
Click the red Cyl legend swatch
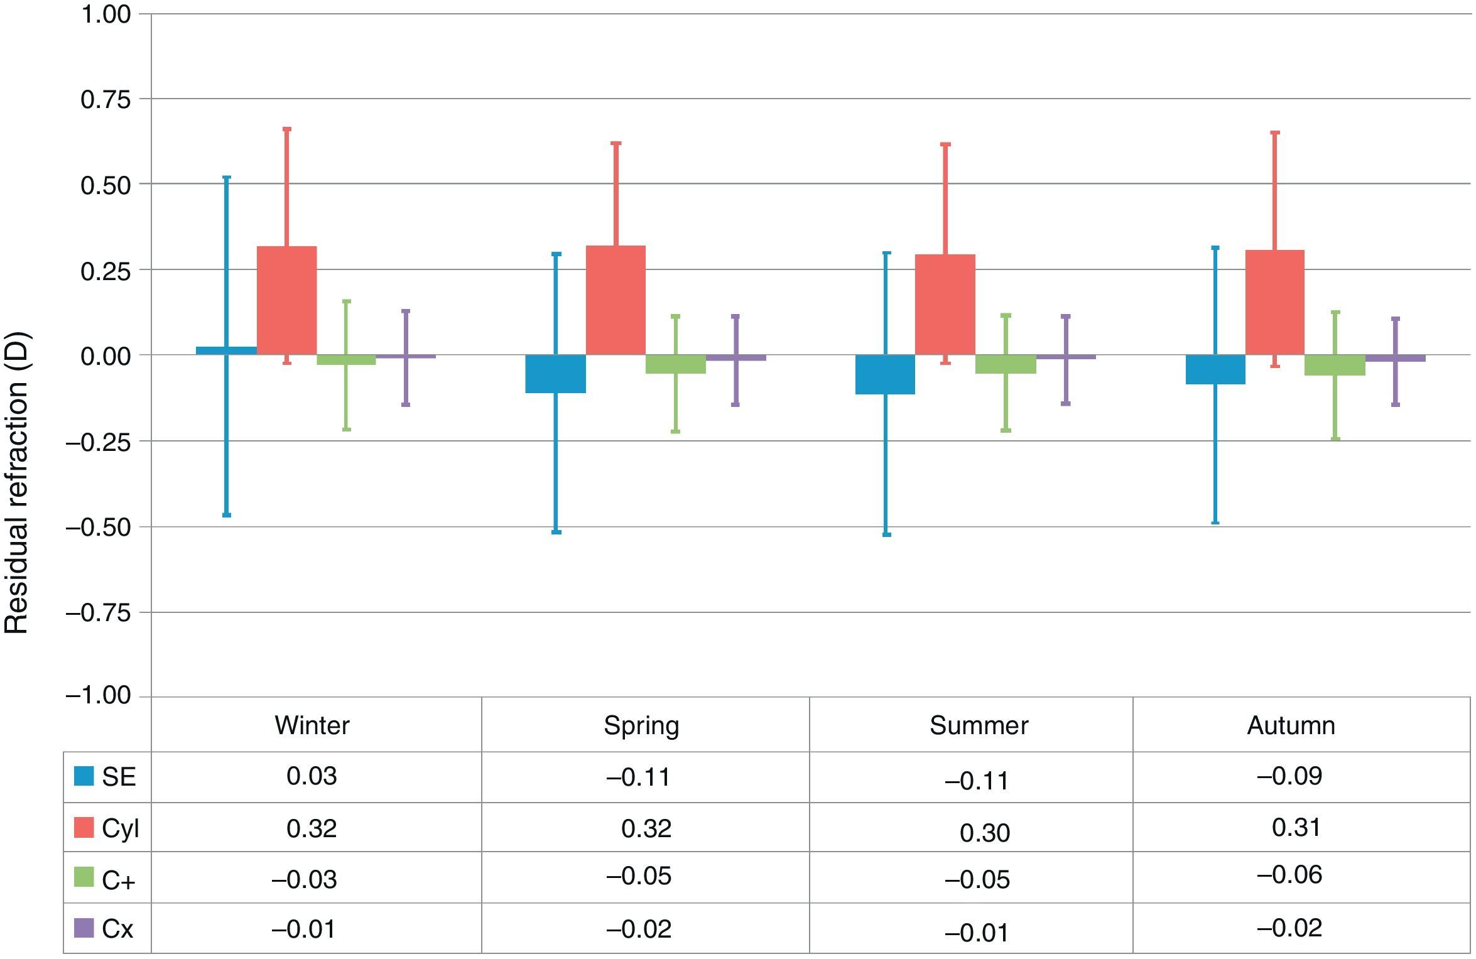click(84, 827)
